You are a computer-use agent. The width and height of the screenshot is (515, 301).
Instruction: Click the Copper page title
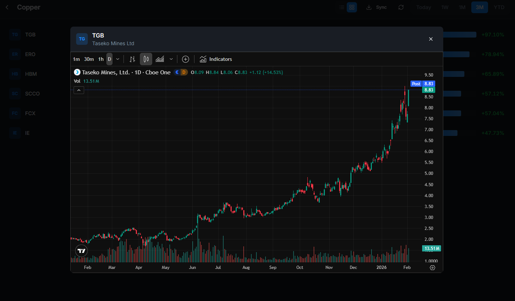click(28, 7)
